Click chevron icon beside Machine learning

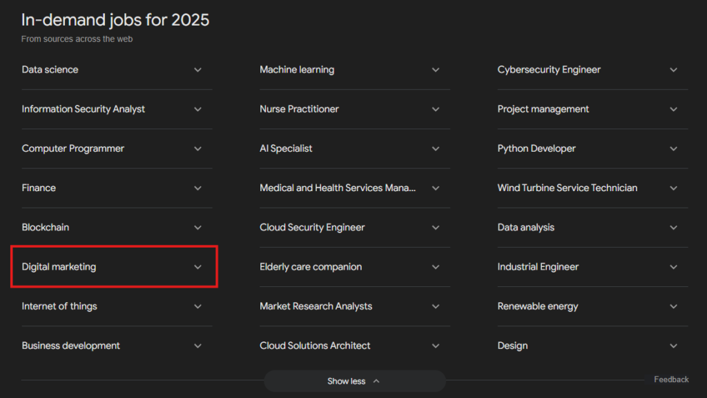click(436, 70)
